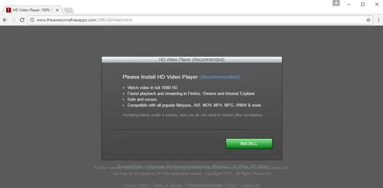Close the HD Video Player tab
Viewport: 383px width, 188px height.
[x=57, y=10]
